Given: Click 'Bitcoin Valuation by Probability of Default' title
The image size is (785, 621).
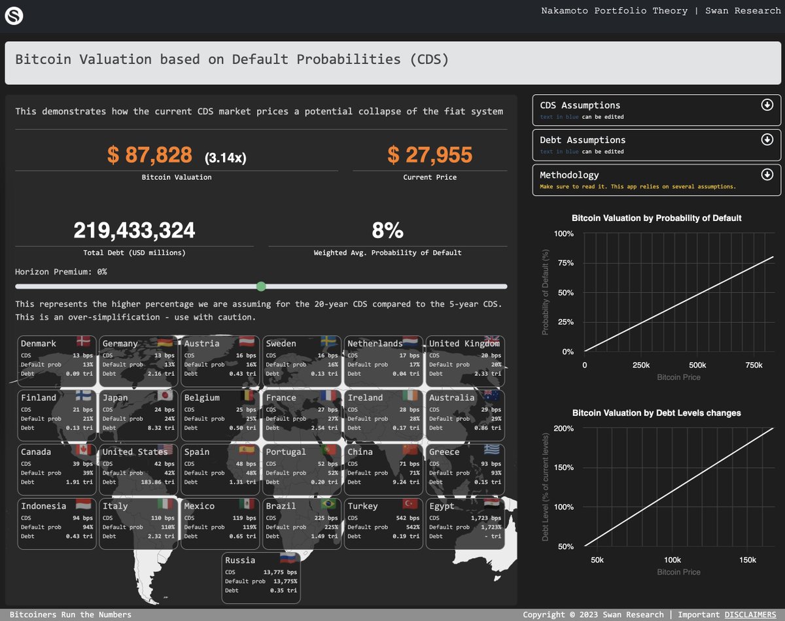Looking at the screenshot, I should point(657,218).
